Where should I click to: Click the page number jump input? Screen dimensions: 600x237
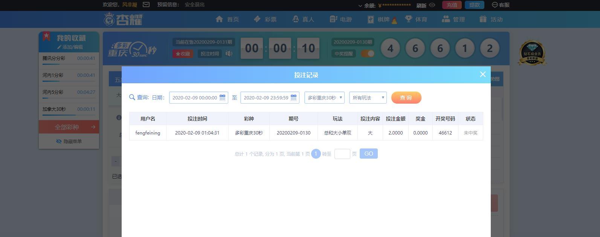[x=342, y=154]
